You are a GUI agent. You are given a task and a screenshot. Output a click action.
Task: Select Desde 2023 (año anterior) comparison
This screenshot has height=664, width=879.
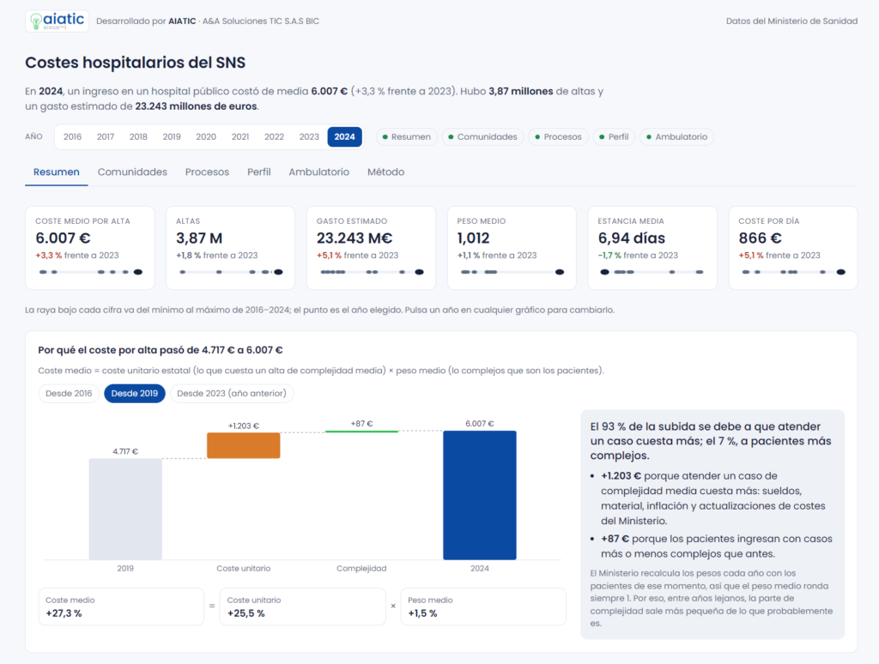tap(232, 394)
